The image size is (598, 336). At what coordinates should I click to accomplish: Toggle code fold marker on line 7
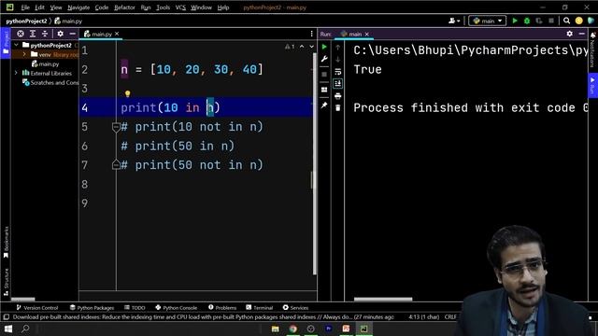pyautogui.click(x=116, y=165)
